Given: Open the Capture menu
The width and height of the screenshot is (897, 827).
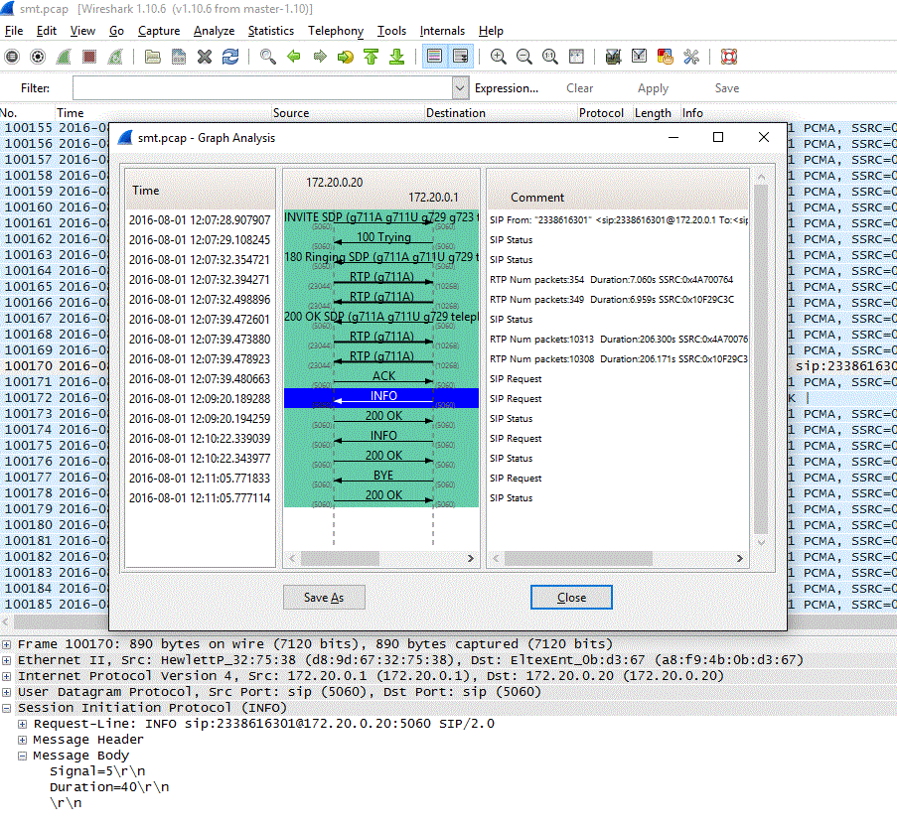Looking at the screenshot, I should 159,31.
